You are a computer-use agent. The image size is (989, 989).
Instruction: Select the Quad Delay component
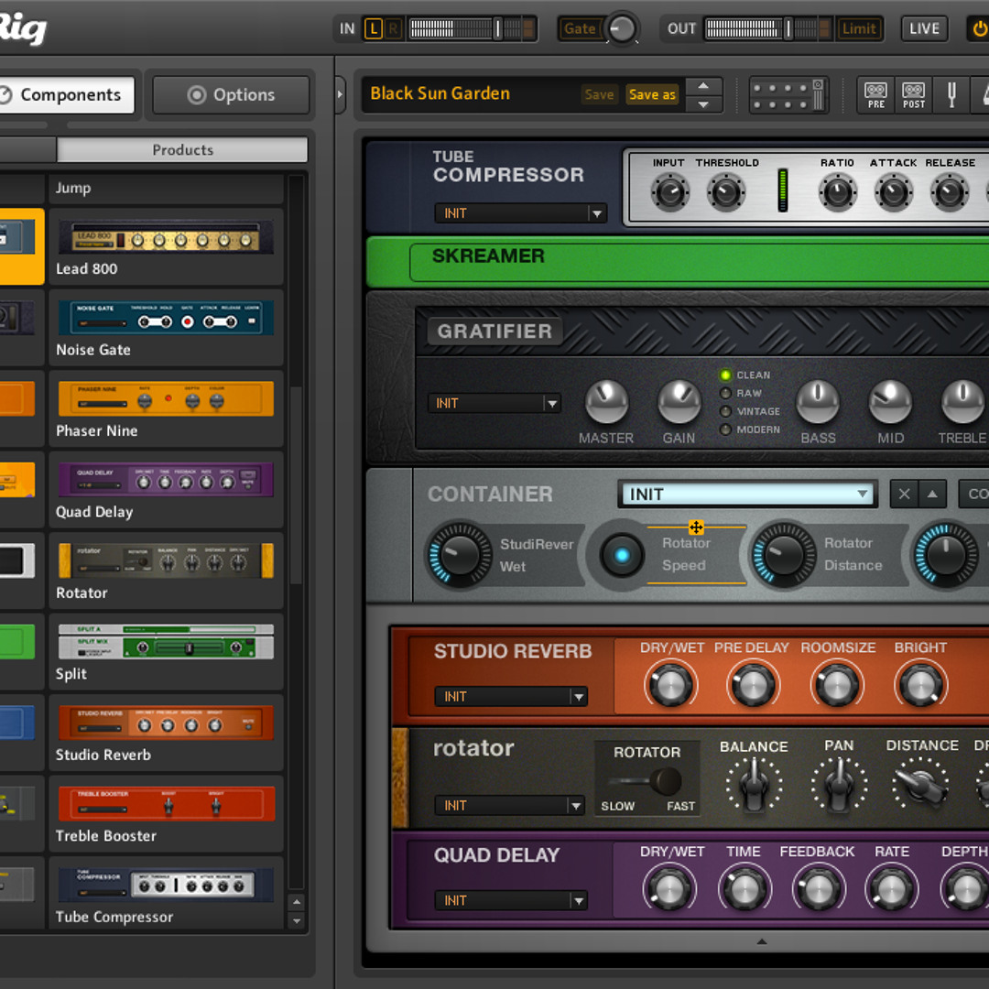pos(166,489)
